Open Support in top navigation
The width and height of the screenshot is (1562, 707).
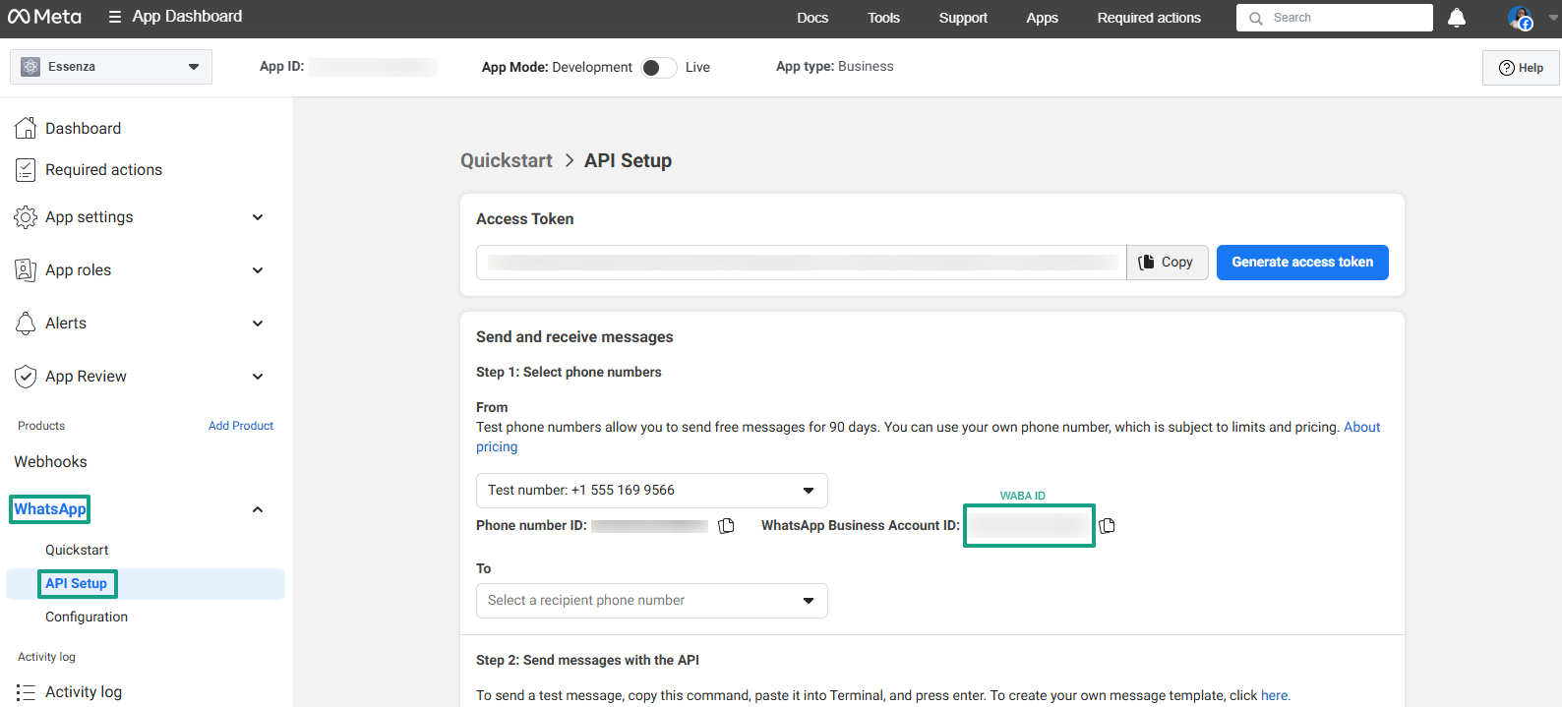(963, 18)
